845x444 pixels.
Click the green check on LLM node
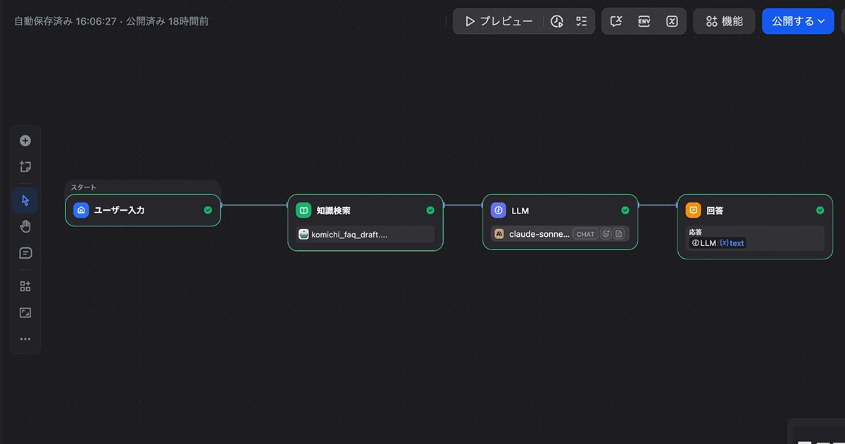pos(625,210)
